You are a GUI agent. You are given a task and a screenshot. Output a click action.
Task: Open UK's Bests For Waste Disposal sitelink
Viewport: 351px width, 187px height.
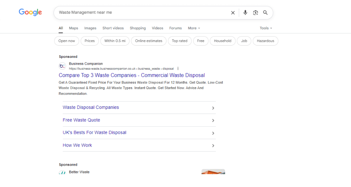coord(94,133)
